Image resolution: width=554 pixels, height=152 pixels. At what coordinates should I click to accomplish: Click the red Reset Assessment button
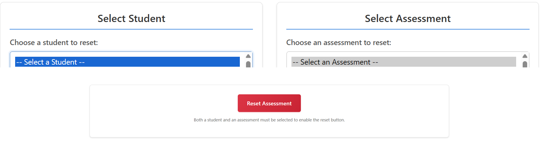[269, 103]
